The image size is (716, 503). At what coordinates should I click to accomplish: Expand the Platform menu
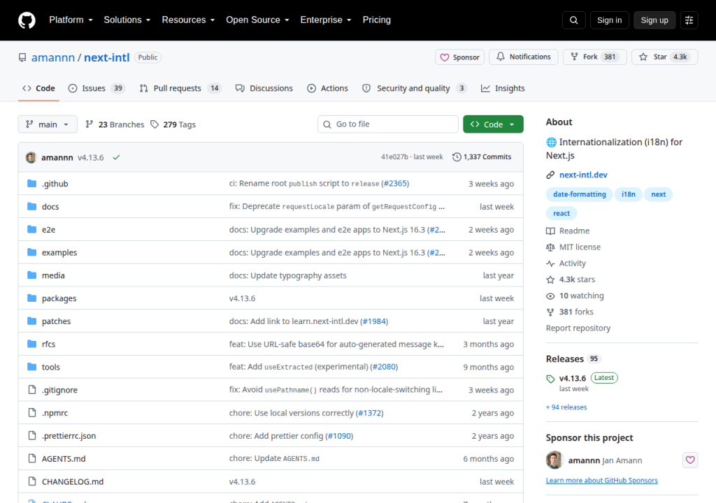click(71, 20)
